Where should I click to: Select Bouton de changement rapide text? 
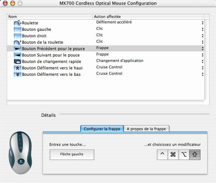click(51, 62)
